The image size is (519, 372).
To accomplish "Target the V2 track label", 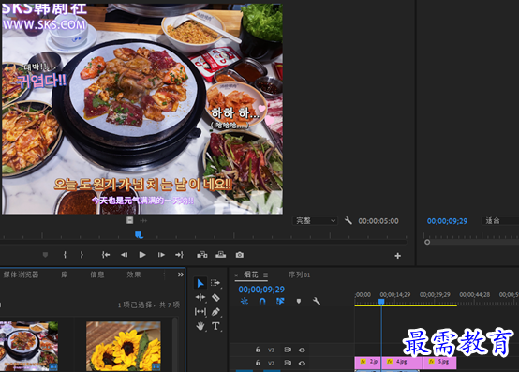I will click(271, 363).
